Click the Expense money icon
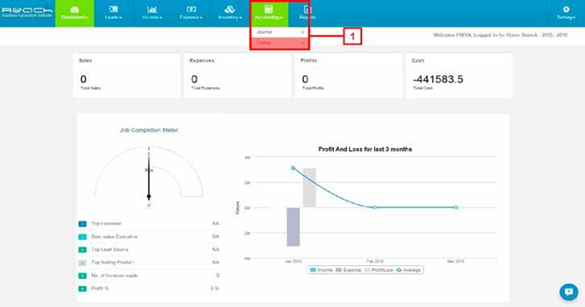 (x=191, y=9)
